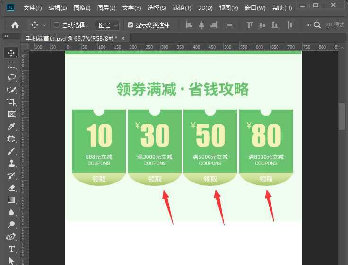Click the 领取 button under the 30 coupon
The image size is (348, 265).
[x=155, y=179]
